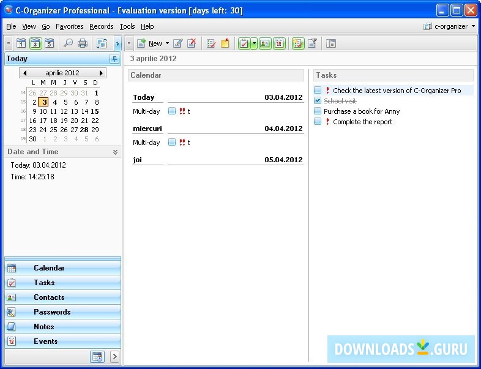Image resolution: width=481 pixels, height=369 pixels.
Task: Select the 3-day view icon
Action: click(x=35, y=43)
